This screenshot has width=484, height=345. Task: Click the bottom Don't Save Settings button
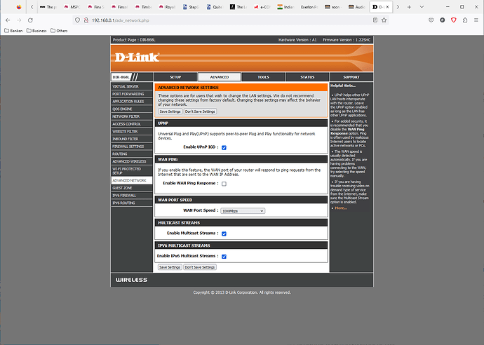coord(200,267)
